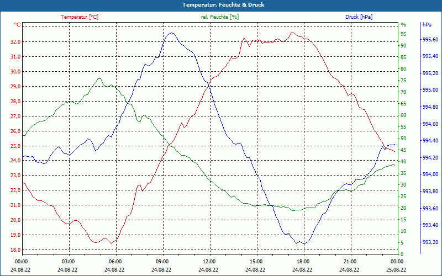Click the '15:00' time axis label
The image size is (442, 276).
(256, 262)
